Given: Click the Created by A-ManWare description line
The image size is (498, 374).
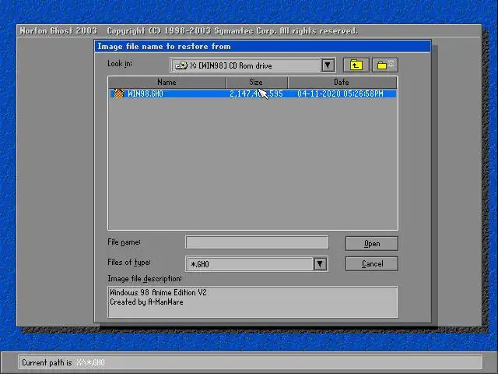Looking at the screenshot, I should coord(146,302).
